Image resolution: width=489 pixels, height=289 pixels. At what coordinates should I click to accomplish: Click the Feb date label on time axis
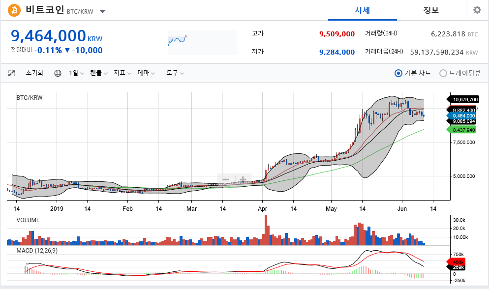pyautogui.click(x=127, y=209)
